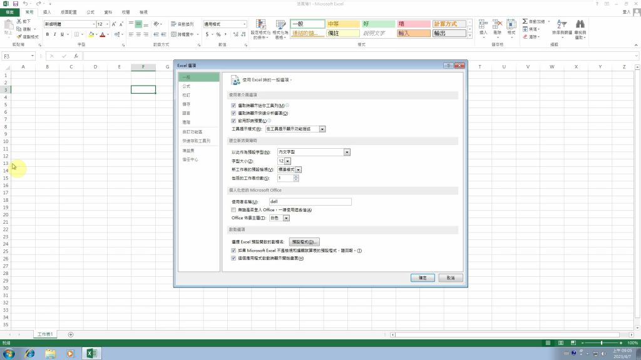Toggle Bold formatting in ribbon
Screen dimensions: 641x360
click(x=48, y=34)
